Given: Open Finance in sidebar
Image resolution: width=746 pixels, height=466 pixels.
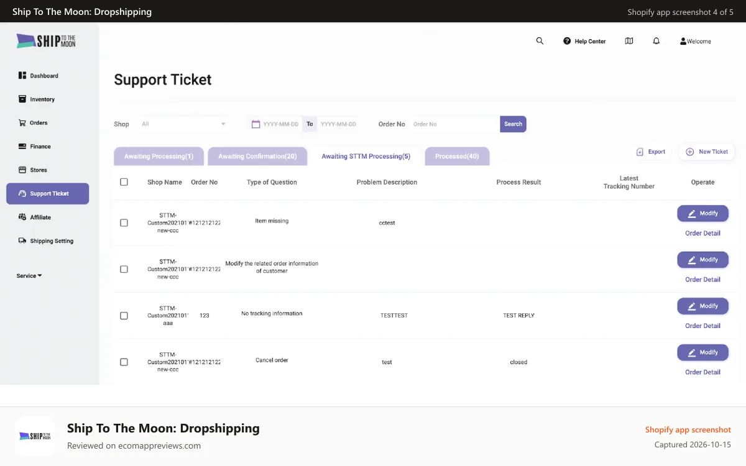Looking at the screenshot, I should click(x=40, y=147).
